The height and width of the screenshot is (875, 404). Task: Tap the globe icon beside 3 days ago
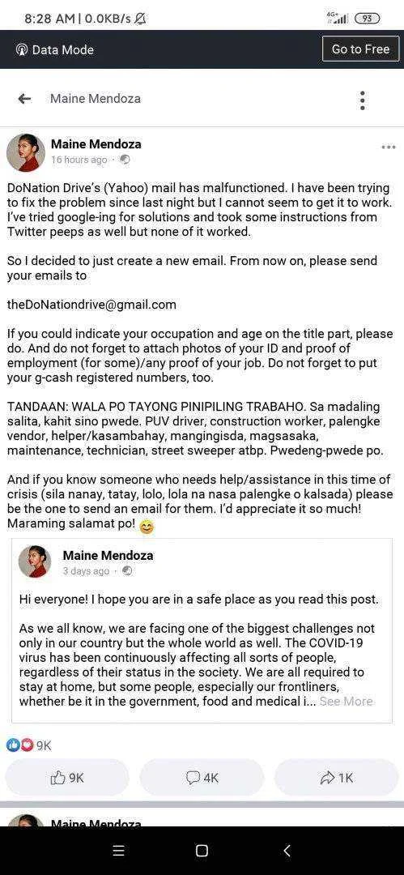click(x=127, y=571)
